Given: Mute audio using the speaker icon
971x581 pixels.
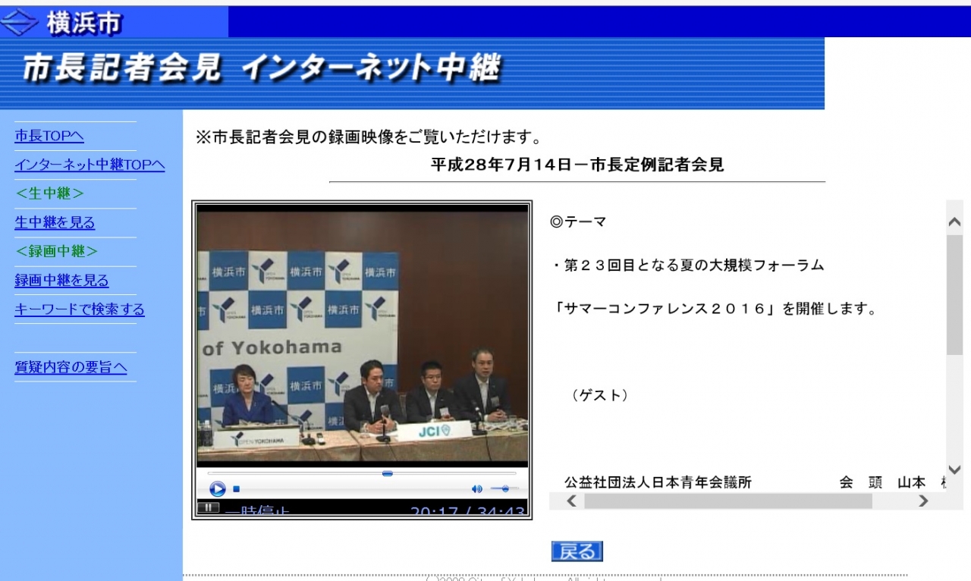Looking at the screenshot, I should click(476, 489).
